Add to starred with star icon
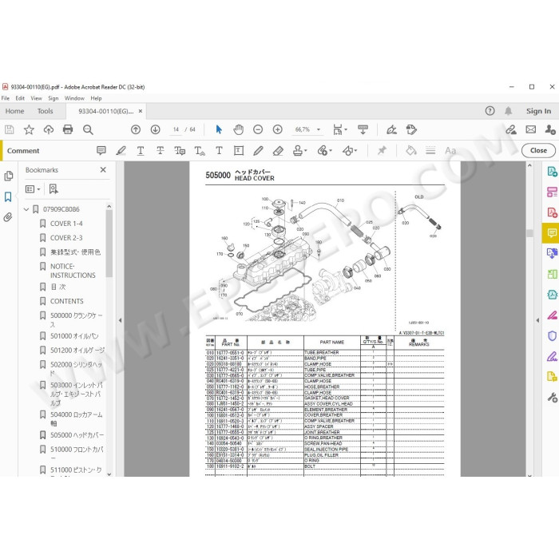The height and width of the screenshot is (559, 559). [29, 129]
